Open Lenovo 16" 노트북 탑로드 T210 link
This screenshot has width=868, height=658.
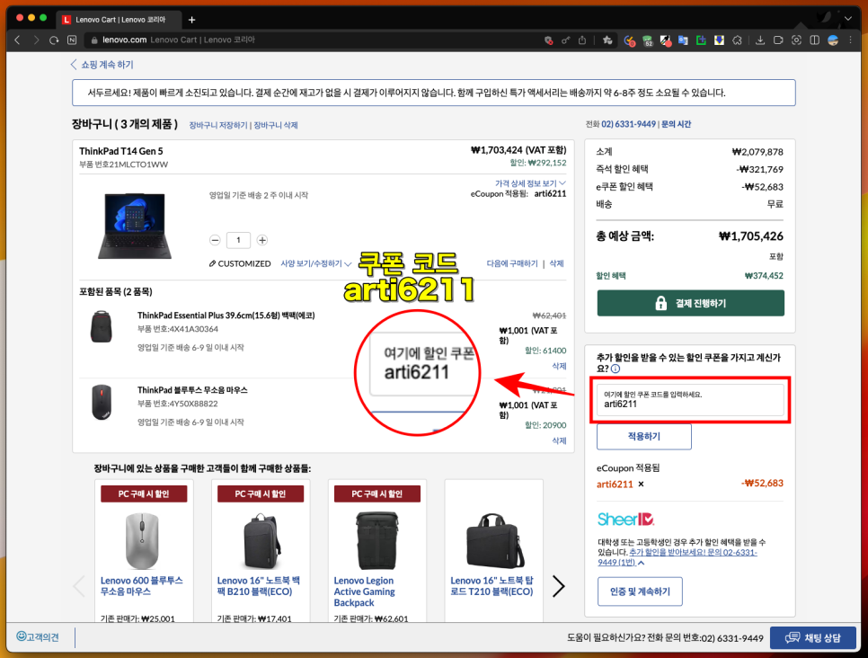pos(492,586)
